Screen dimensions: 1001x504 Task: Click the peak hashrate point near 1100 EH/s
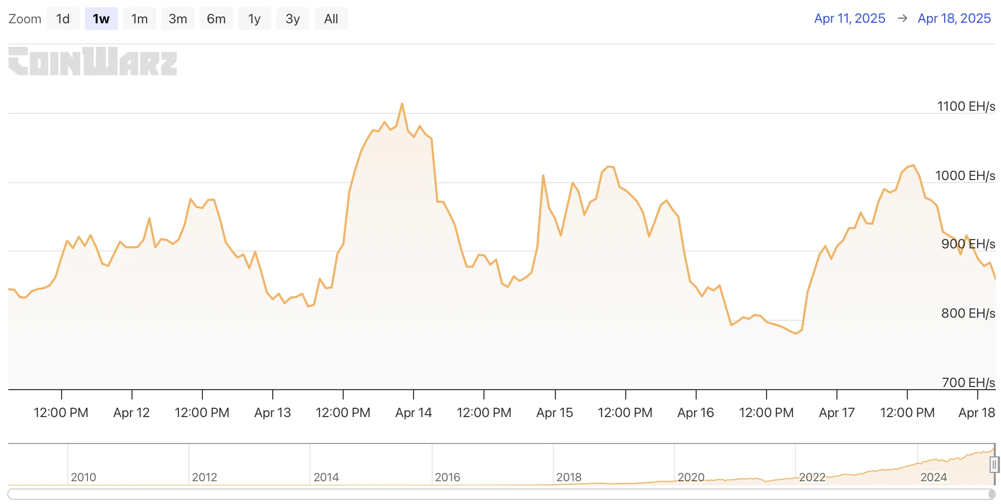pos(402,104)
